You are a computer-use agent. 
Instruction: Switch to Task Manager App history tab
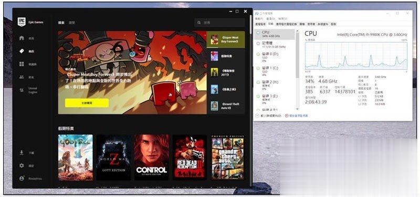point(286,24)
